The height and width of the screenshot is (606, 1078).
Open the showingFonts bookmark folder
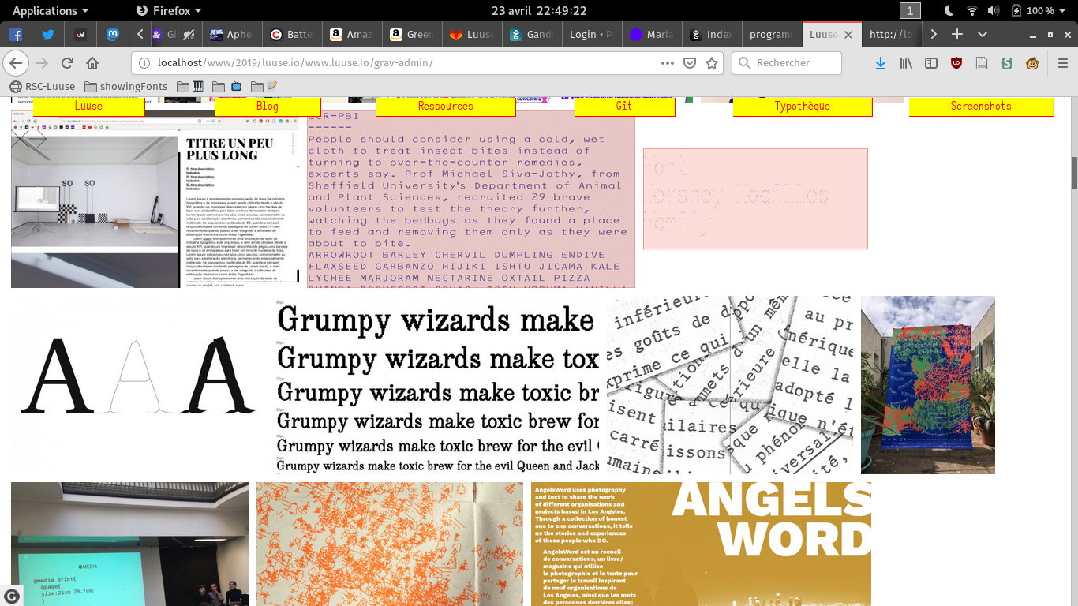click(125, 86)
